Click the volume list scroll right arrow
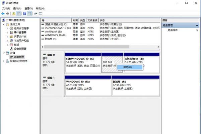 (158, 47)
